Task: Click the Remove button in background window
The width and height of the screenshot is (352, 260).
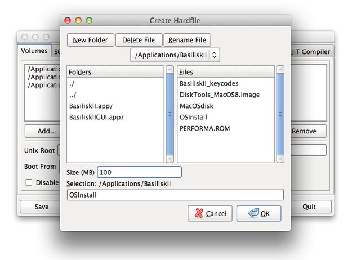Action: (x=309, y=131)
